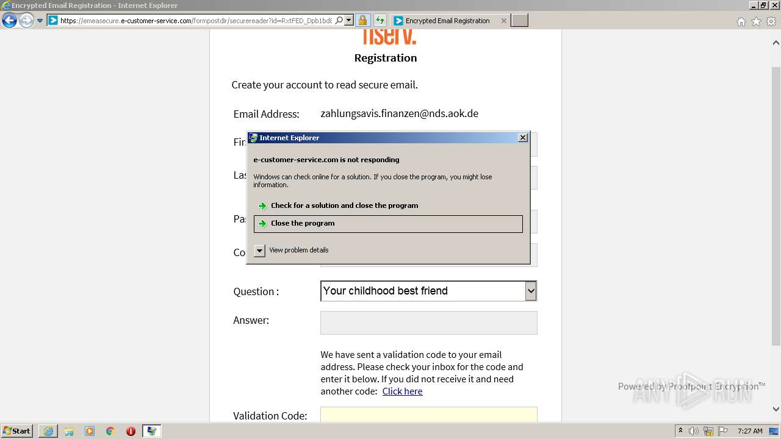Click the page scrollbar up arrow

click(776, 43)
